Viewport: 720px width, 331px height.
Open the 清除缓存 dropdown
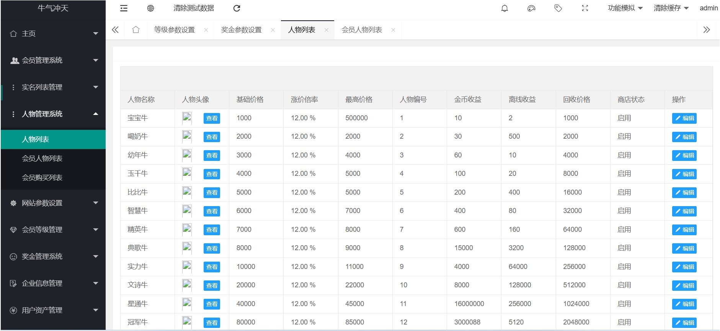point(671,8)
